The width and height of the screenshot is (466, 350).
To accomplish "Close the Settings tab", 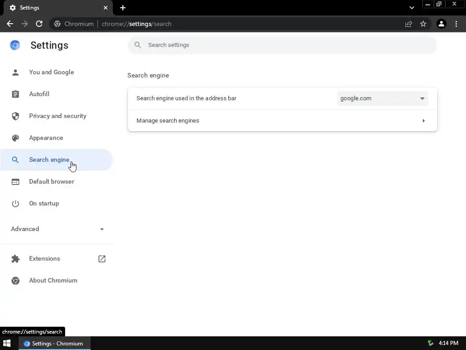I will pyautogui.click(x=106, y=8).
